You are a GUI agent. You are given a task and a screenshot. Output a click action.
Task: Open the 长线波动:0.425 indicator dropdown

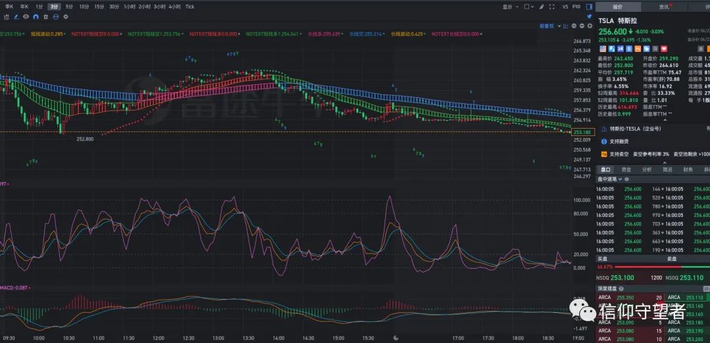click(425, 34)
